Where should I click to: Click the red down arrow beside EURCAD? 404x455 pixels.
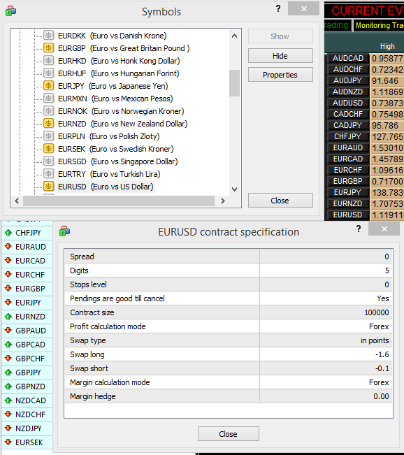coord(8,260)
